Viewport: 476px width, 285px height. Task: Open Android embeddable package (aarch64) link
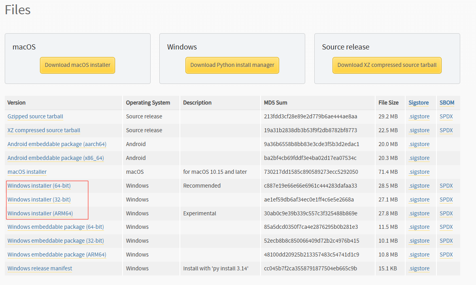tap(57, 144)
